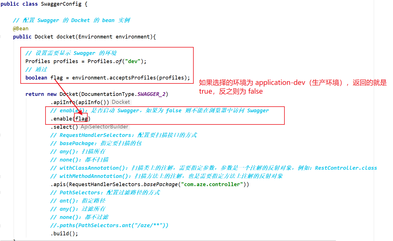This screenshot has height=241, width=393.
Task: Select the comment 'basePackage: 指定要扫描的包'
Action: (96, 143)
